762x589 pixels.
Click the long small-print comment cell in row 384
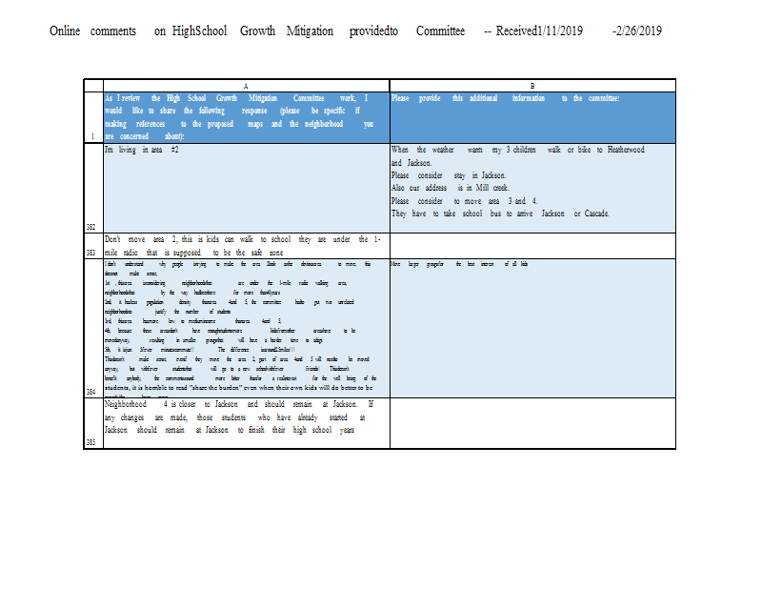(247, 328)
